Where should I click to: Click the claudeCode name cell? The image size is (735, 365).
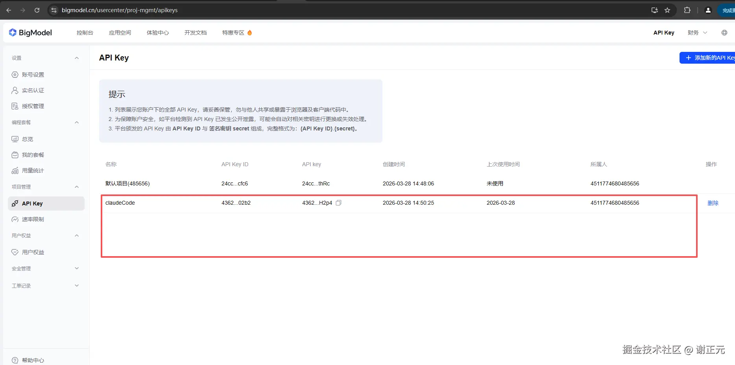[x=120, y=203]
